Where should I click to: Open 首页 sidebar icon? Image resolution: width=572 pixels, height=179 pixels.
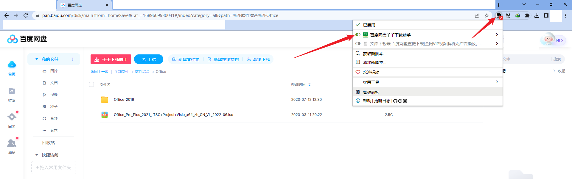pyautogui.click(x=12, y=65)
